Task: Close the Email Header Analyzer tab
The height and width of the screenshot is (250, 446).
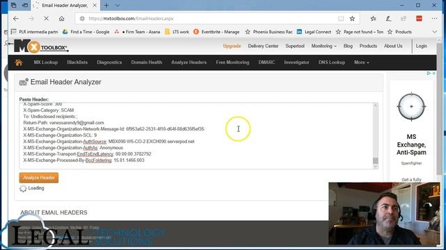Action: click(95, 6)
